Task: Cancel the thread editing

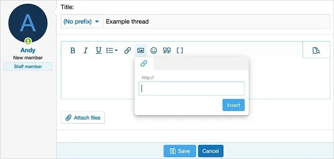Action: [x=211, y=151]
